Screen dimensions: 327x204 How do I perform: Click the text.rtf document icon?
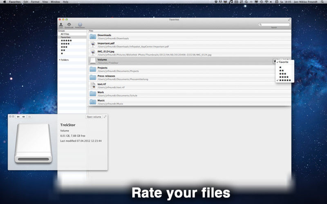coord(93,85)
